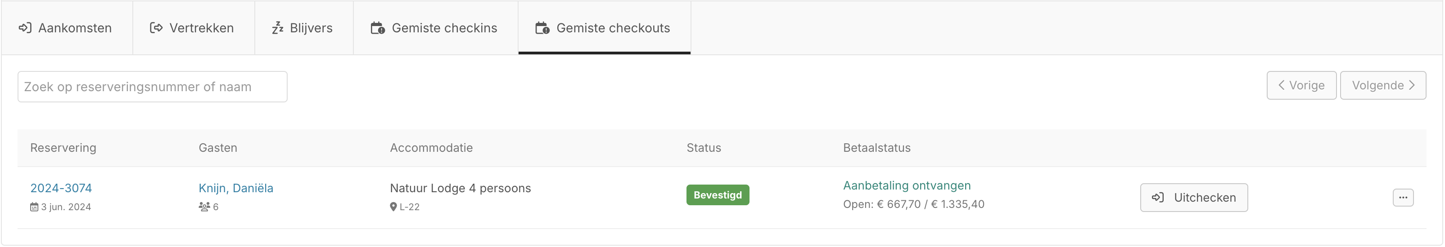Click the Uitchecken button

pyautogui.click(x=1194, y=198)
